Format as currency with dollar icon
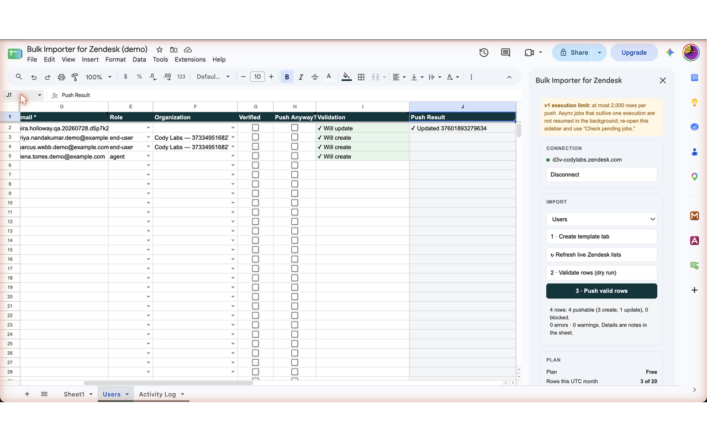Screen dimensions: 707x442 point(125,77)
